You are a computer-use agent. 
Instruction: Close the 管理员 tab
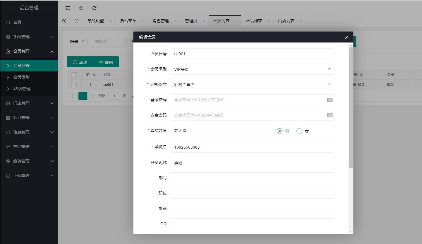(x=204, y=21)
